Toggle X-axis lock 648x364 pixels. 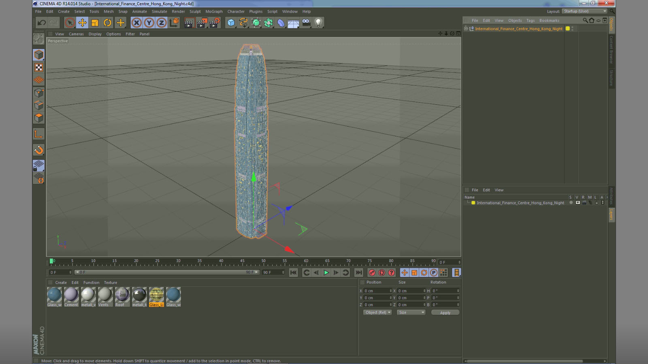[136, 23]
